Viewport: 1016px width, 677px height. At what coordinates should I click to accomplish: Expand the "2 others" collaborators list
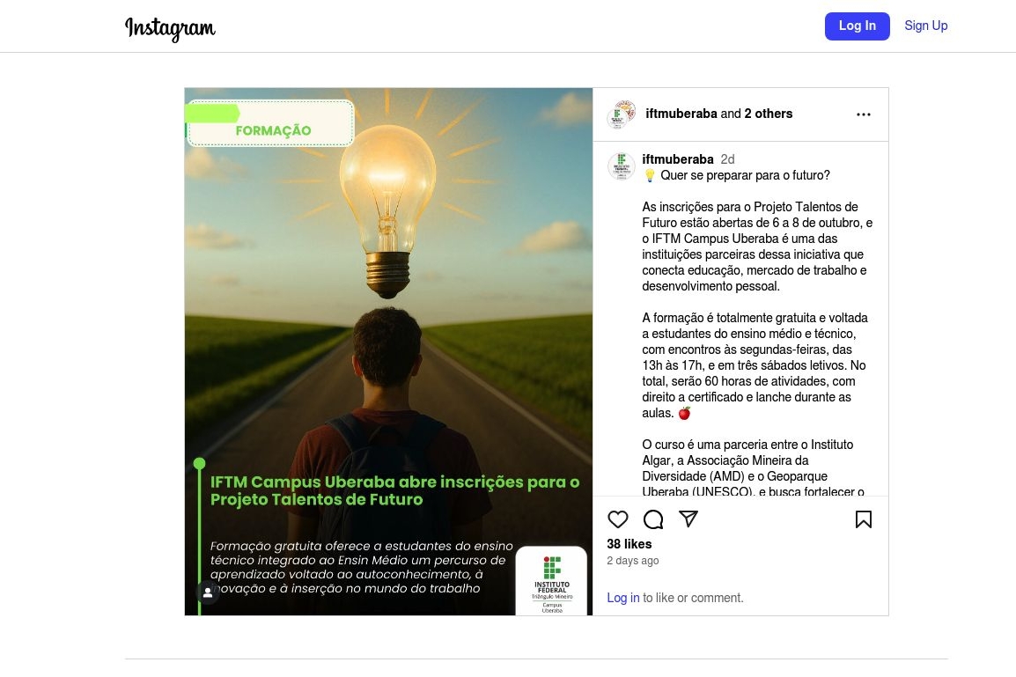(x=768, y=114)
